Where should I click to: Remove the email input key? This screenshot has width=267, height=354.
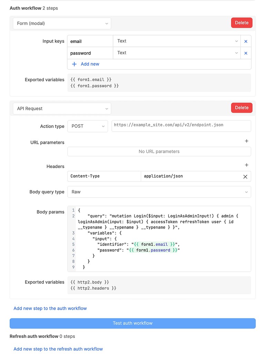point(246,41)
